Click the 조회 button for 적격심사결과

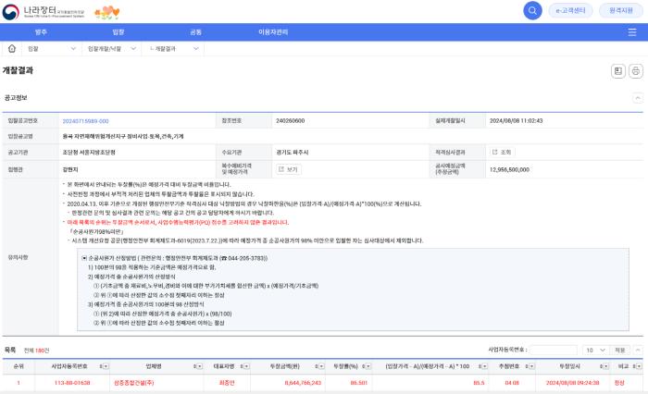[x=501, y=152]
